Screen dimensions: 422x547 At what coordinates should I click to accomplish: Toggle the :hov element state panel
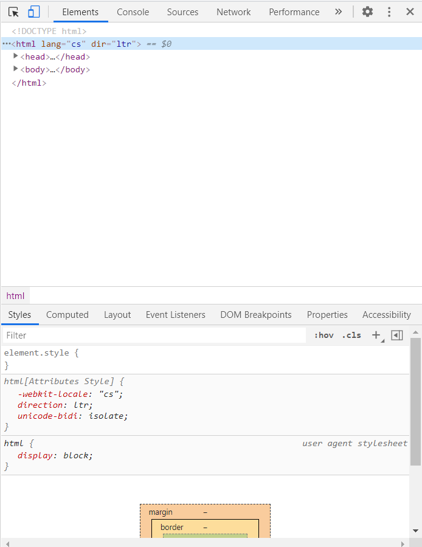pos(323,335)
